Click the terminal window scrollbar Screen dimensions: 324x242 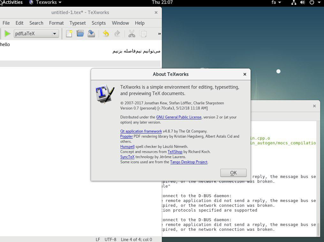coord(318,229)
